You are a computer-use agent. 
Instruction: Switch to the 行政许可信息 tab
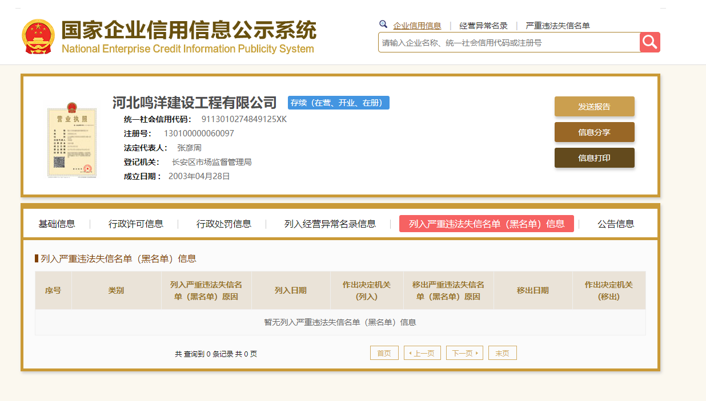[x=136, y=224]
